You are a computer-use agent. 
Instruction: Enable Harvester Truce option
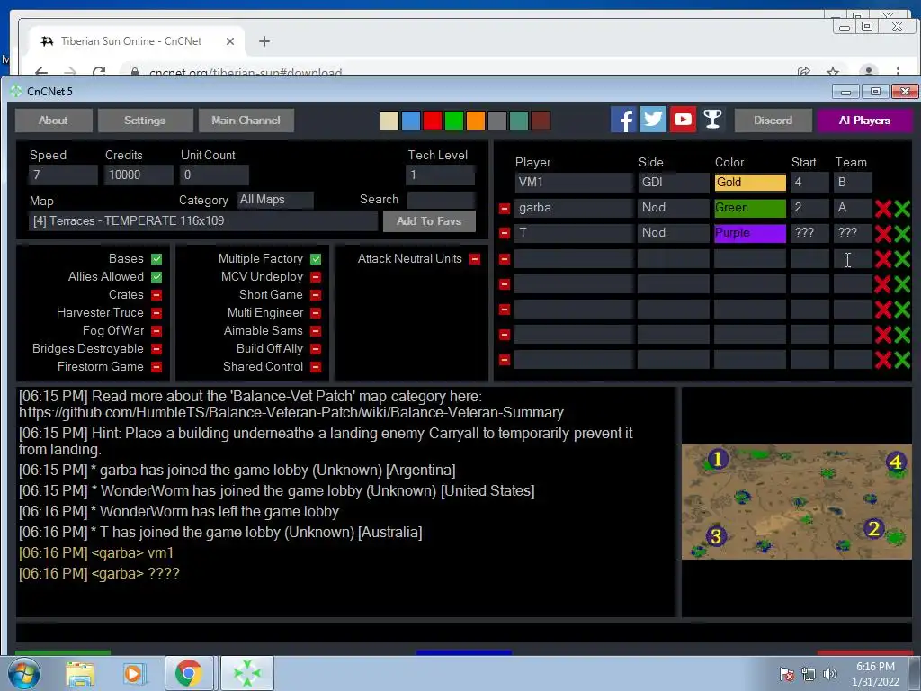click(x=156, y=313)
